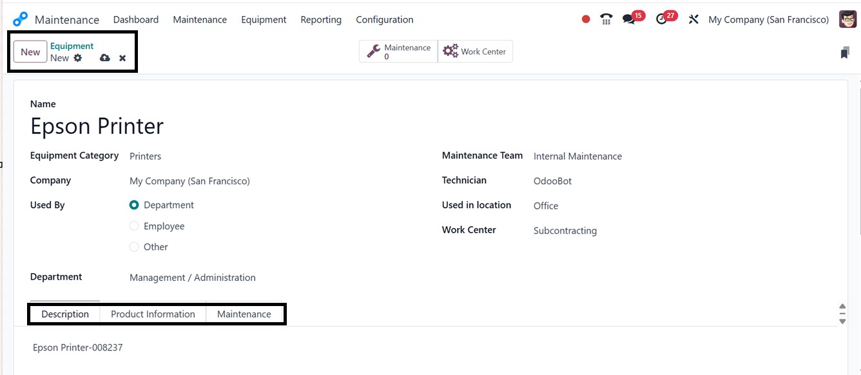Open the Work Center smart button
861x375 pixels.
(x=476, y=52)
